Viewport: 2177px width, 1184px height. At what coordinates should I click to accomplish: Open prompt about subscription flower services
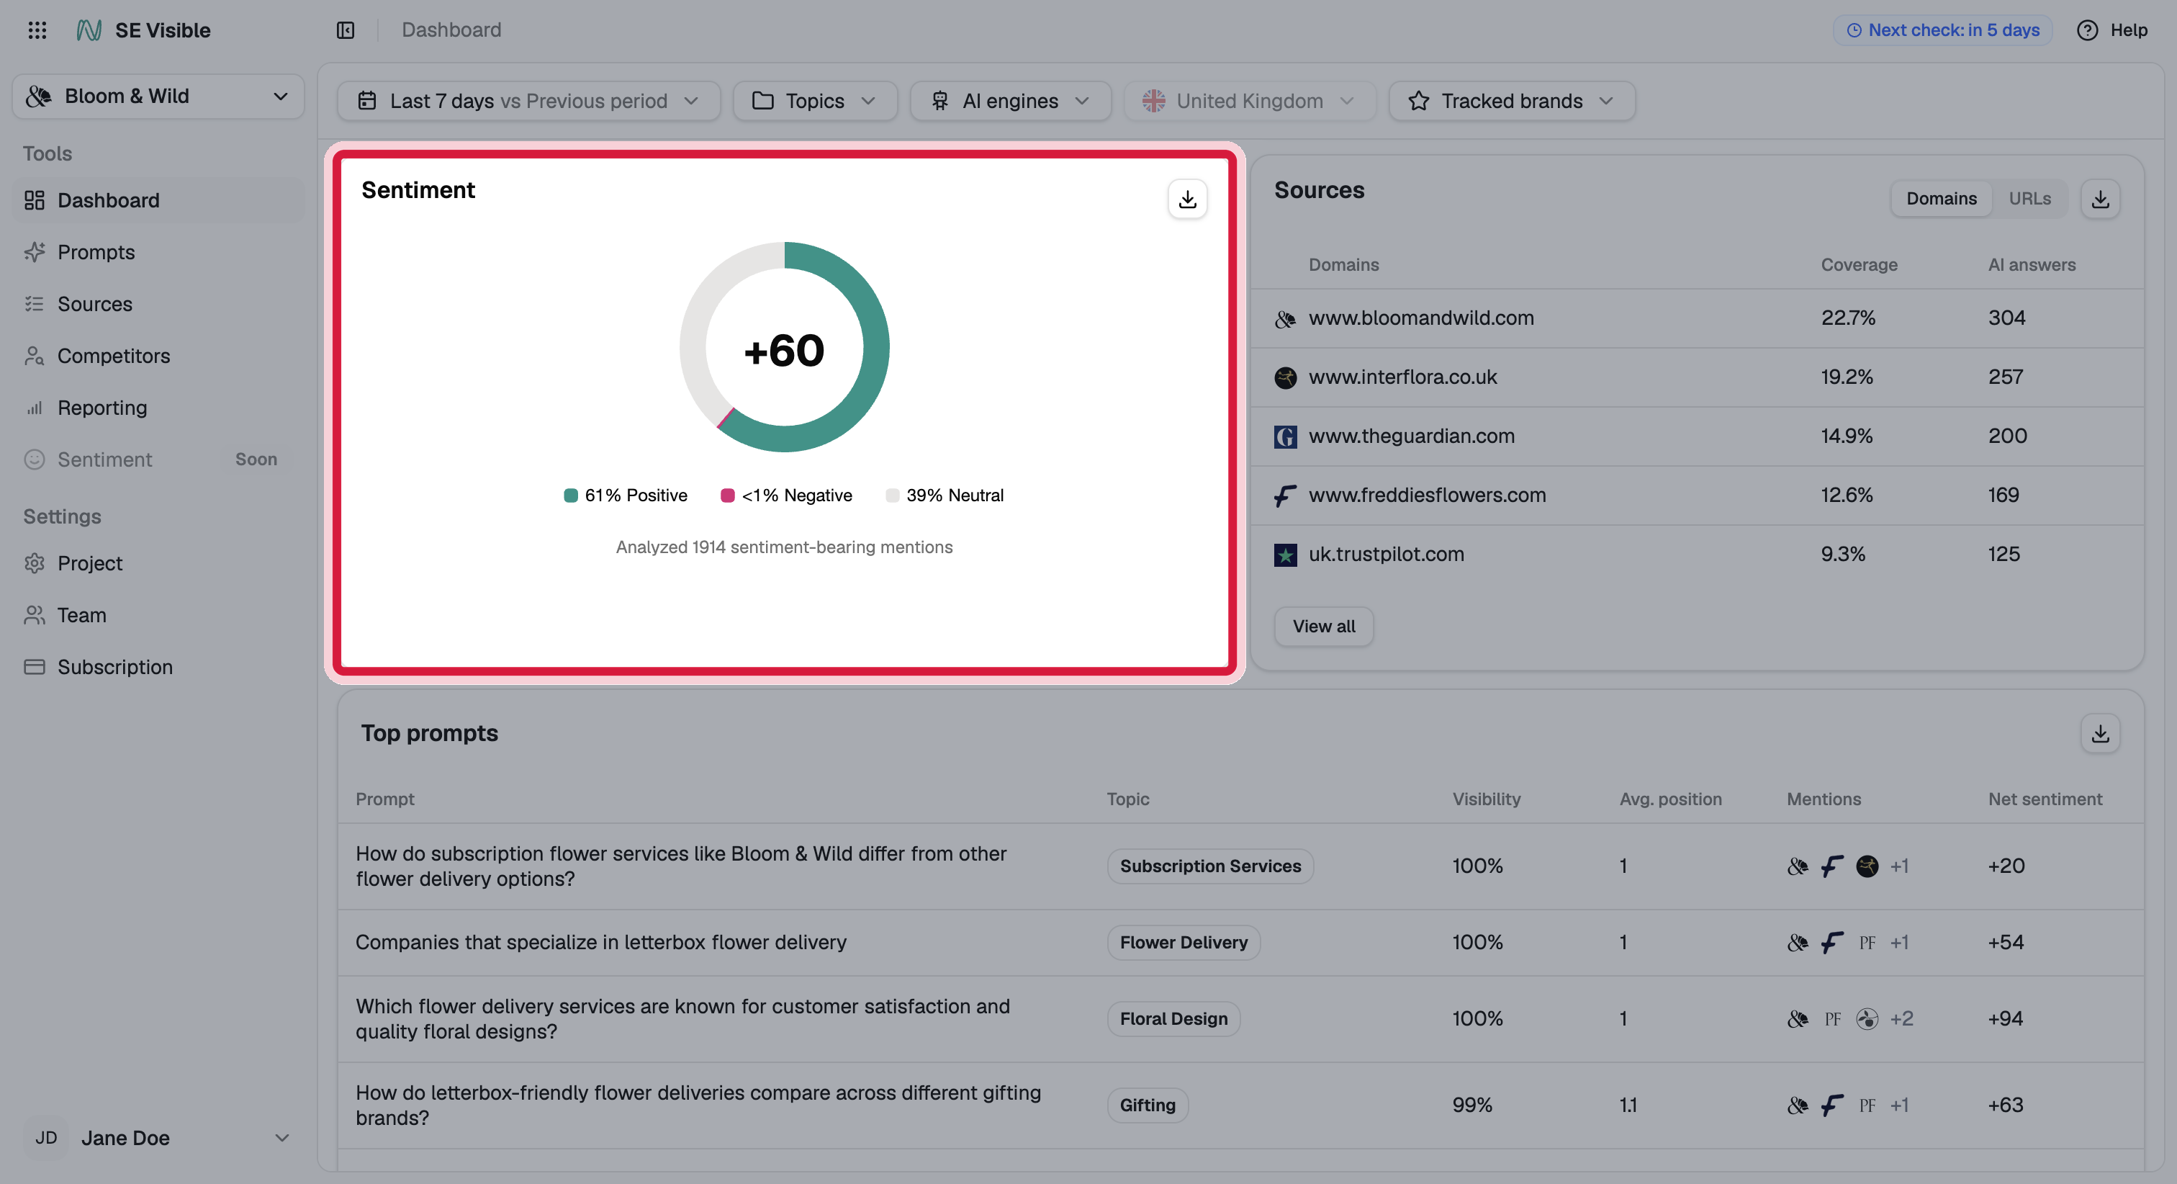point(680,866)
